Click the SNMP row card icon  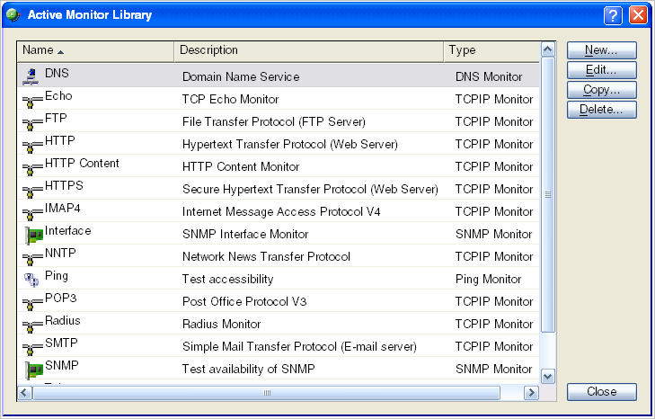(34, 370)
